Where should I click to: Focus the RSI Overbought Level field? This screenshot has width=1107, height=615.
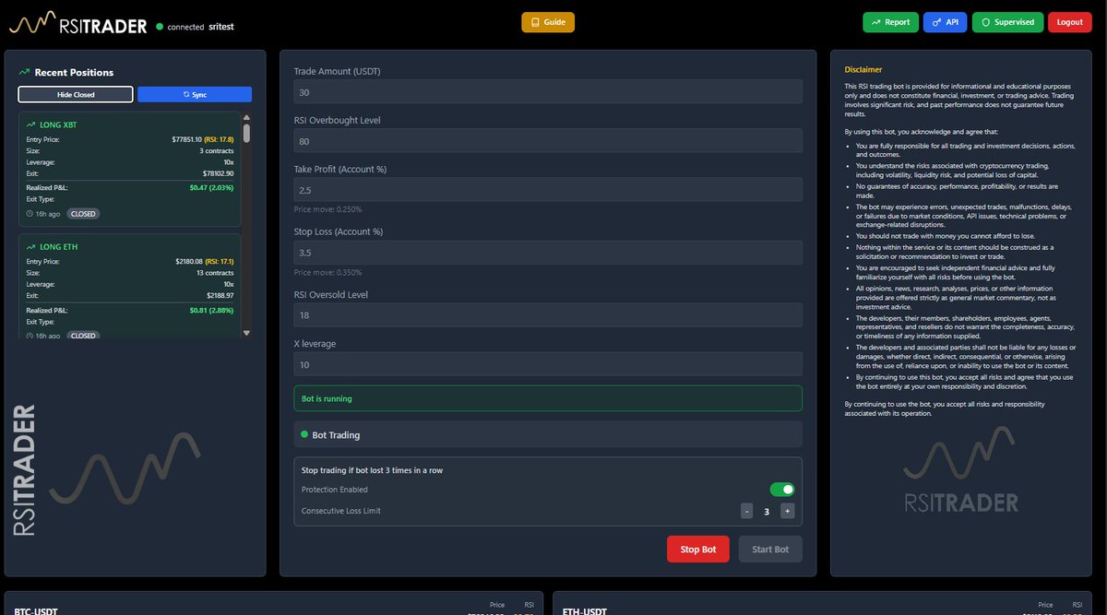pyautogui.click(x=548, y=141)
